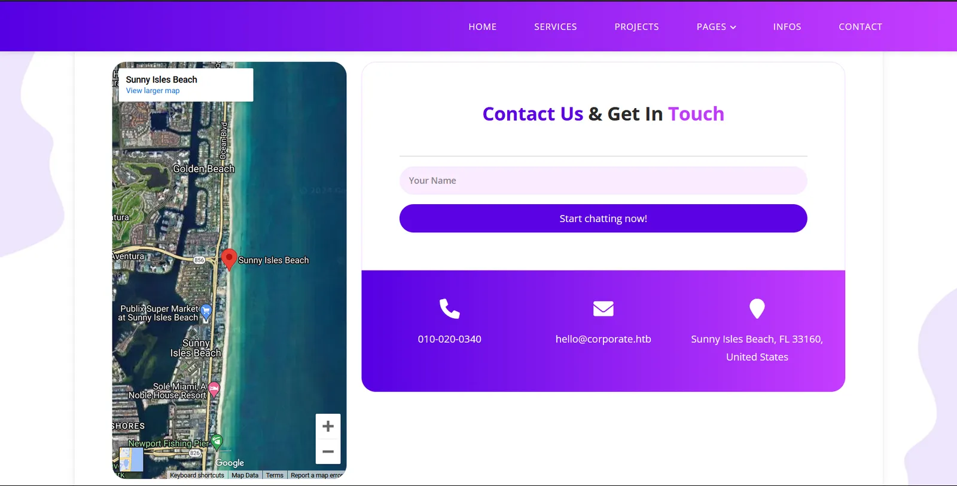Click the location pin icon above the address
957x486 pixels.
[757, 309]
